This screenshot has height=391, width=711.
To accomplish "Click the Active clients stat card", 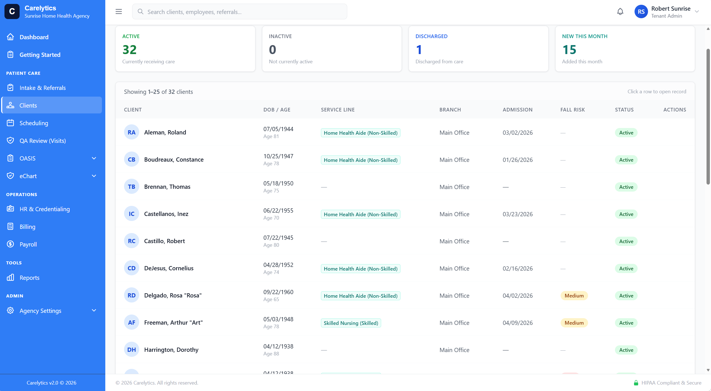I will [x=185, y=49].
